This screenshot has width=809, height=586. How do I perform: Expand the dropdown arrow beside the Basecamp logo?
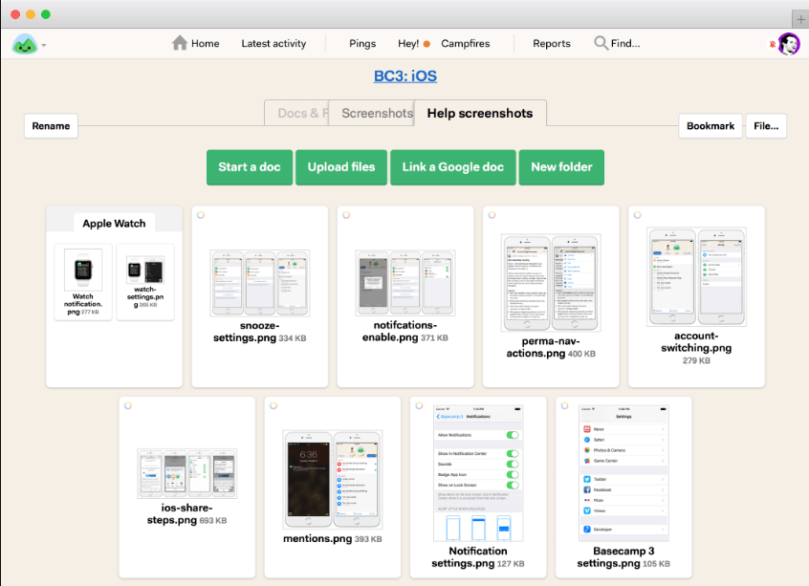[x=44, y=45]
